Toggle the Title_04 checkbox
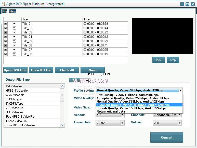The image size is (197, 148). click(15, 36)
